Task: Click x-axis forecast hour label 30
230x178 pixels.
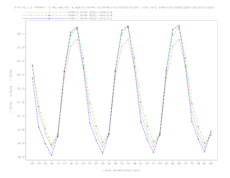Action: [x=96, y=163]
